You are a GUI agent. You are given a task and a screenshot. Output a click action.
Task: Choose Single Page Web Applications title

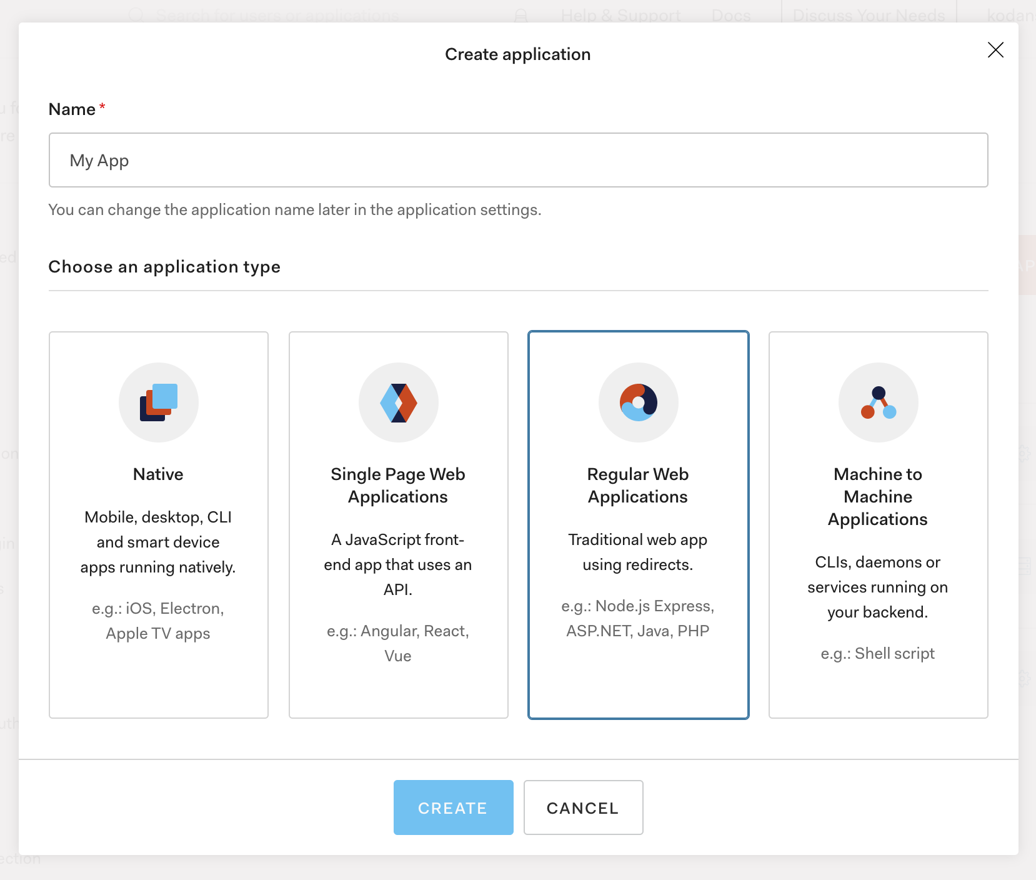click(398, 486)
